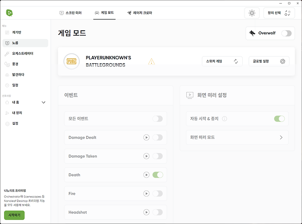Preview the Damage Dealt event effect
302x224 pixels.
(146, 137)
